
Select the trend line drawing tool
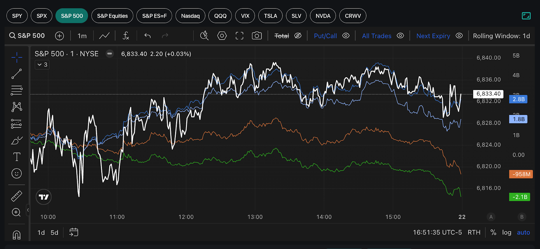click(x=17, y=74)
